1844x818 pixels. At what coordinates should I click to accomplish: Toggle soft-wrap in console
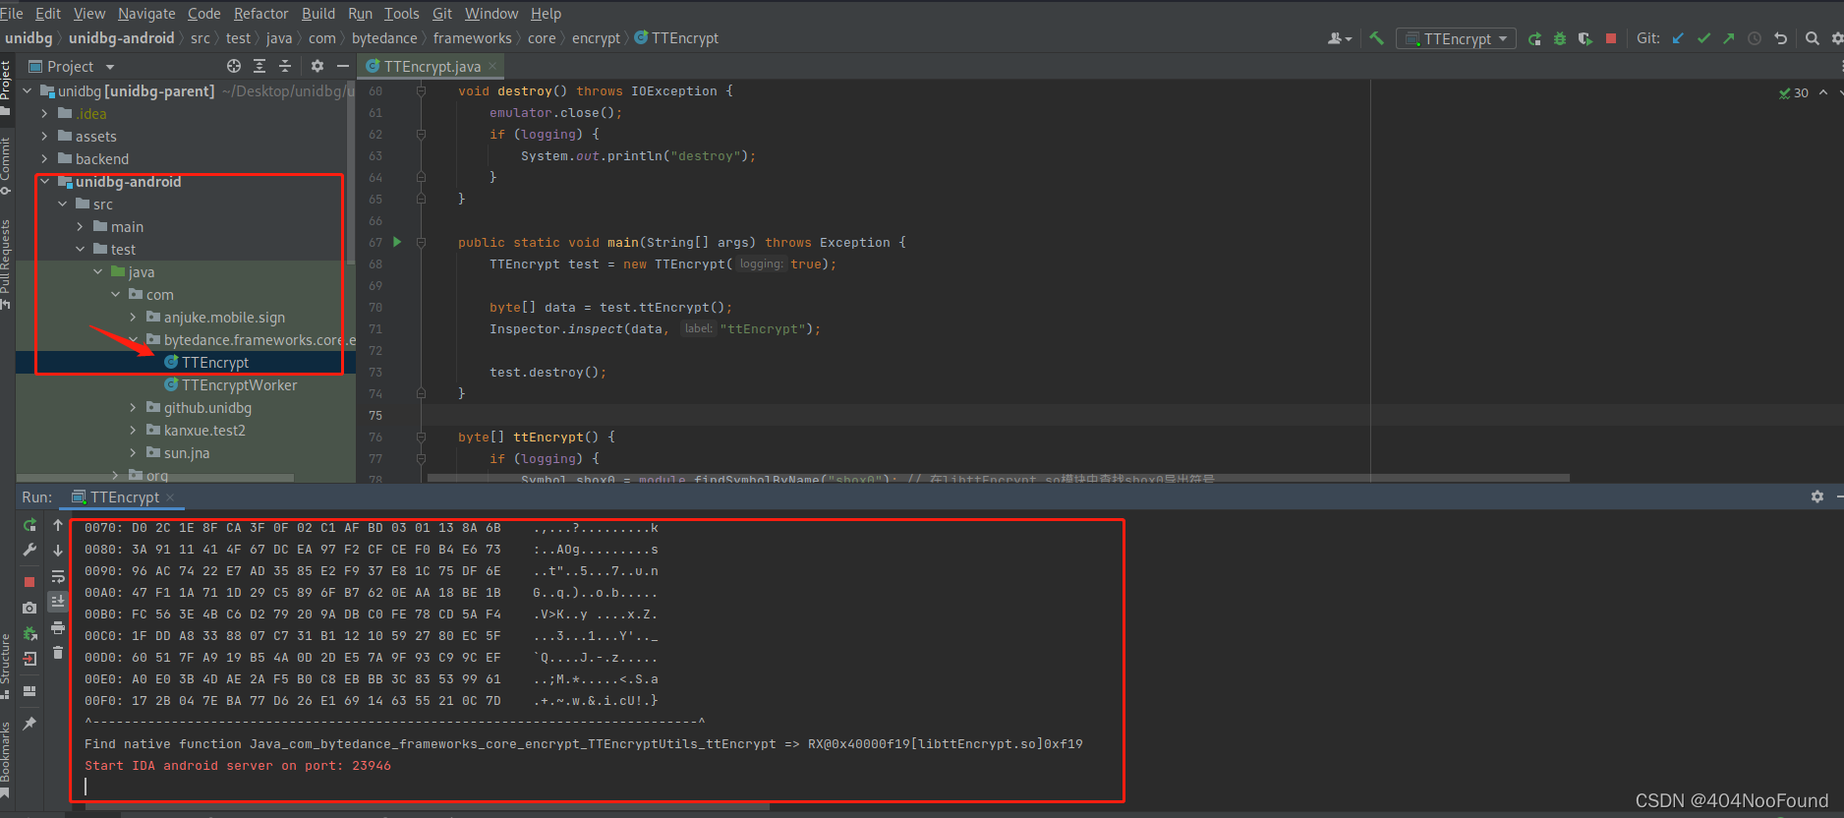tap(58, 576)
